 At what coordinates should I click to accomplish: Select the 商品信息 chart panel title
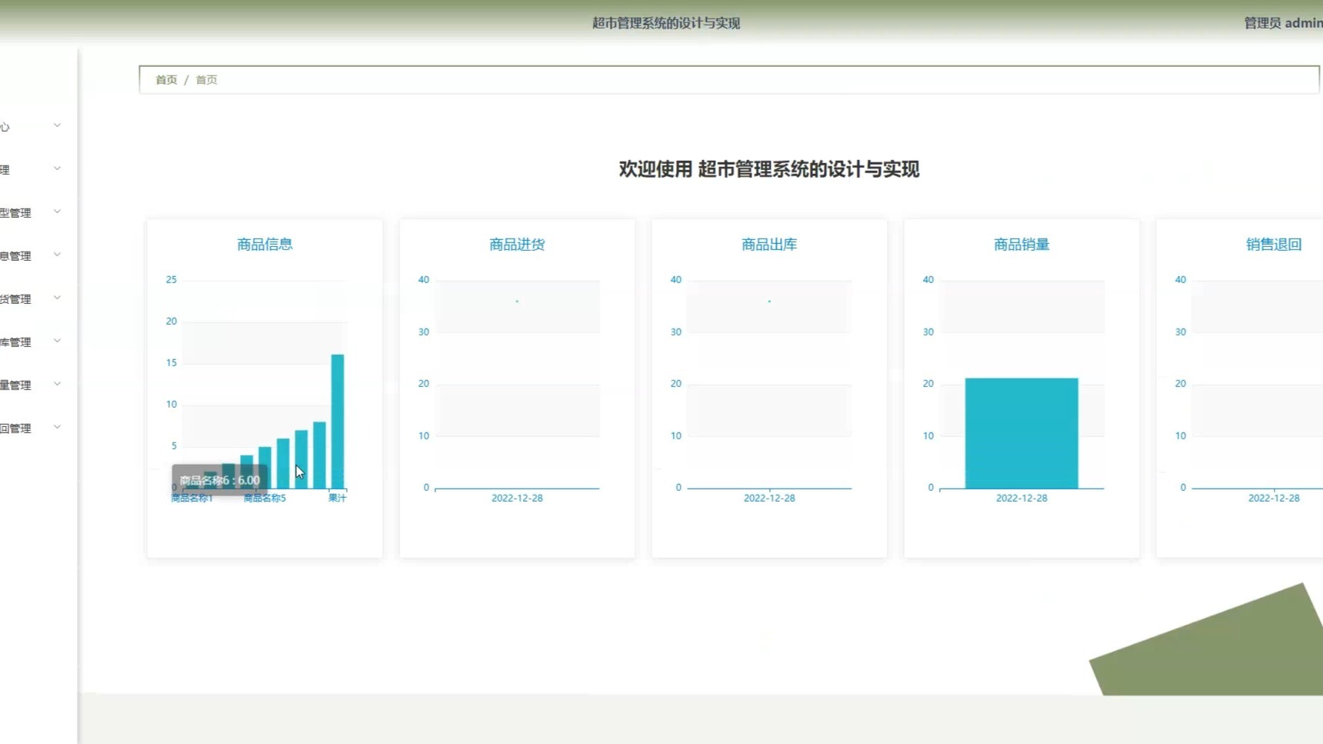(264, 244)
